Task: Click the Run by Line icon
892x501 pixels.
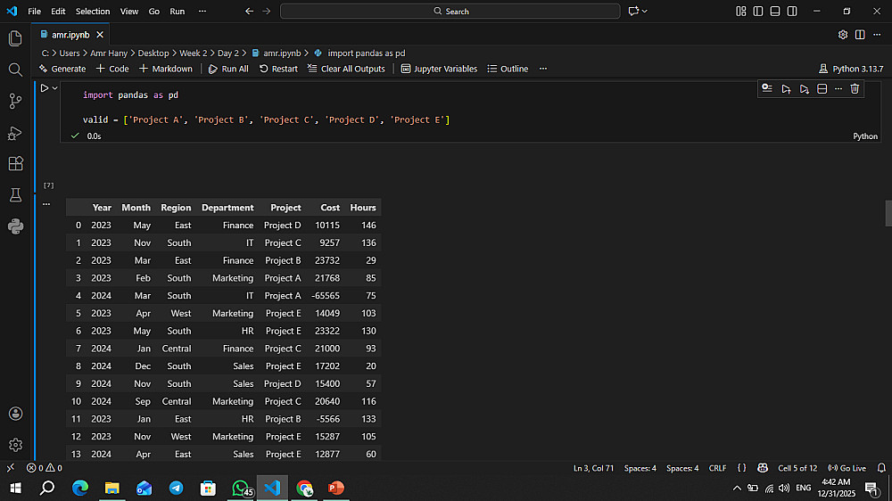Action: tap(767, 89)
